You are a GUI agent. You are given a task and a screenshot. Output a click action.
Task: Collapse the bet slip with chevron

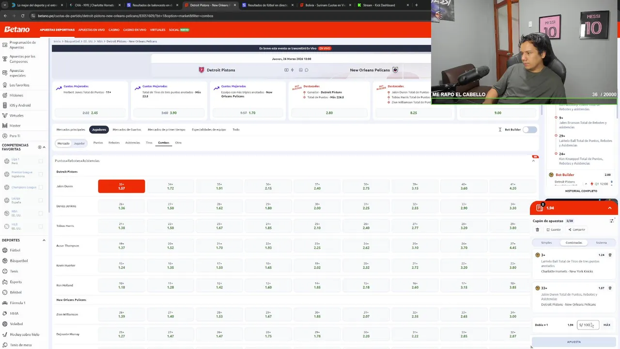pos(610,208)
